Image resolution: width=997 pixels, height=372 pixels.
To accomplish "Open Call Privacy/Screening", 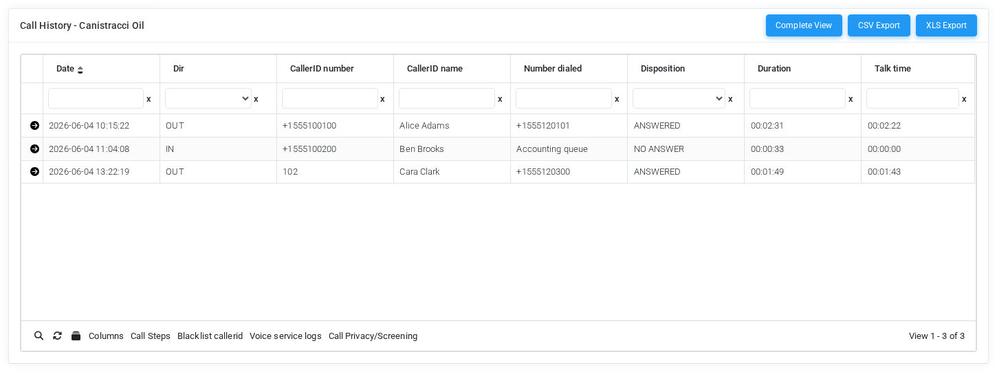I will click(x=373, y=336).
